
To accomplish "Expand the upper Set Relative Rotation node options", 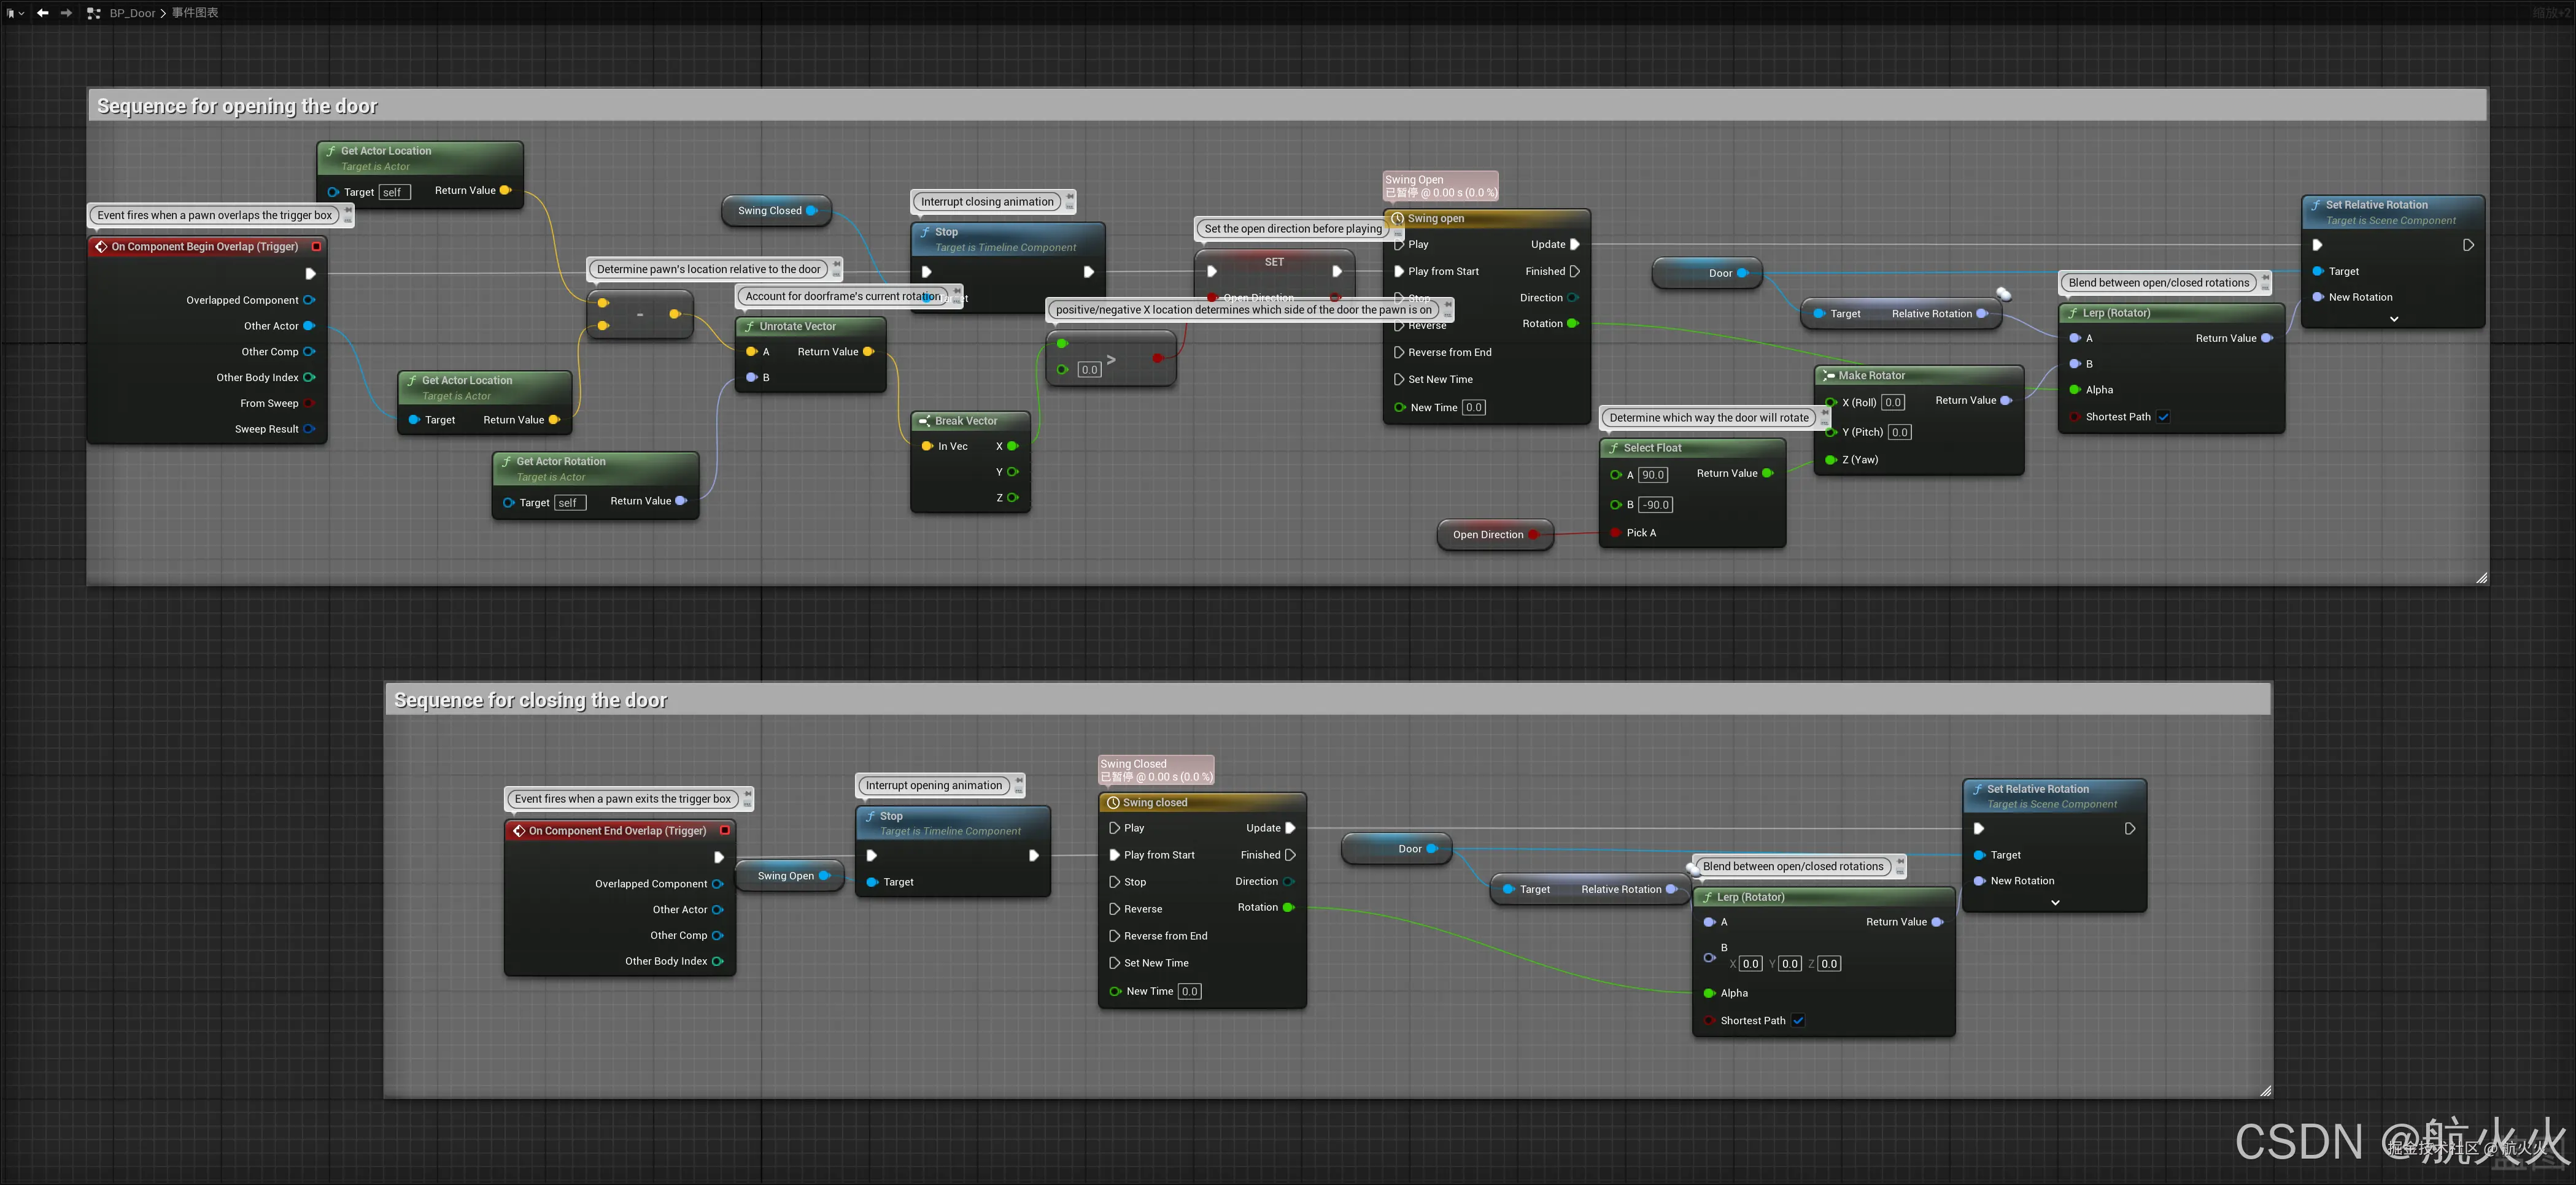I will [2394, 319].
